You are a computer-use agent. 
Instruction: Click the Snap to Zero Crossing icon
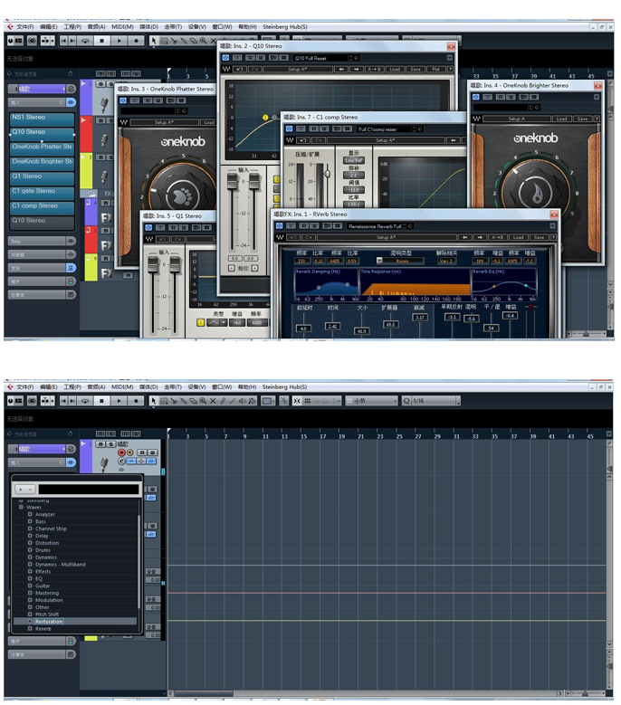point(283,401)
